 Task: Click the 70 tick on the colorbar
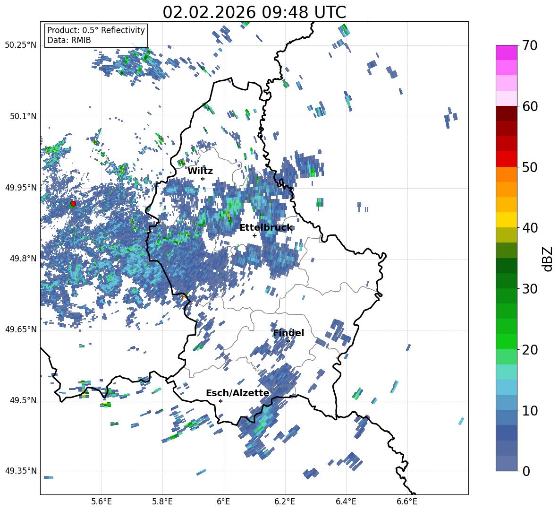[529, 46]
